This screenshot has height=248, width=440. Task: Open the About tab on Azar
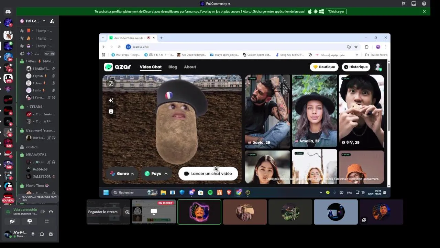pyautogui.click(x=190, y=67)
